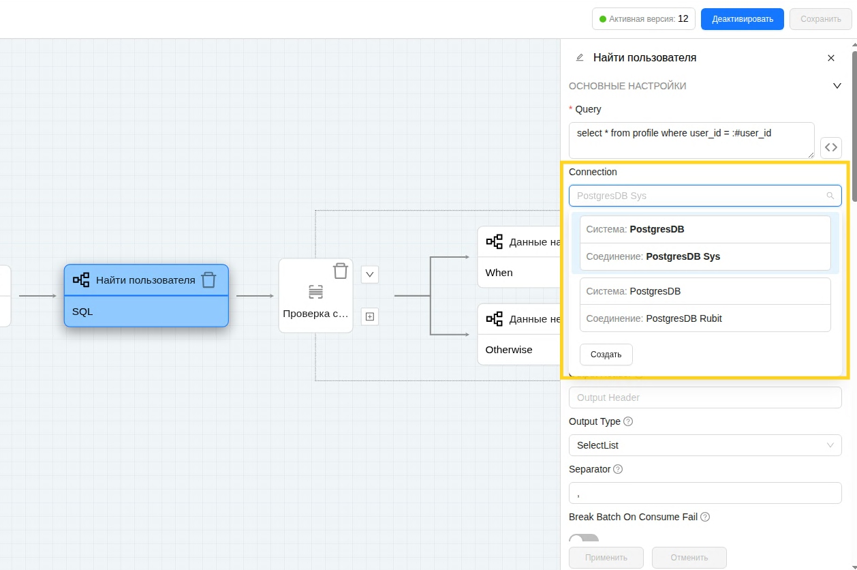
Task: Click the pencil edit icon beside panel title
Action: pos(580,58)
